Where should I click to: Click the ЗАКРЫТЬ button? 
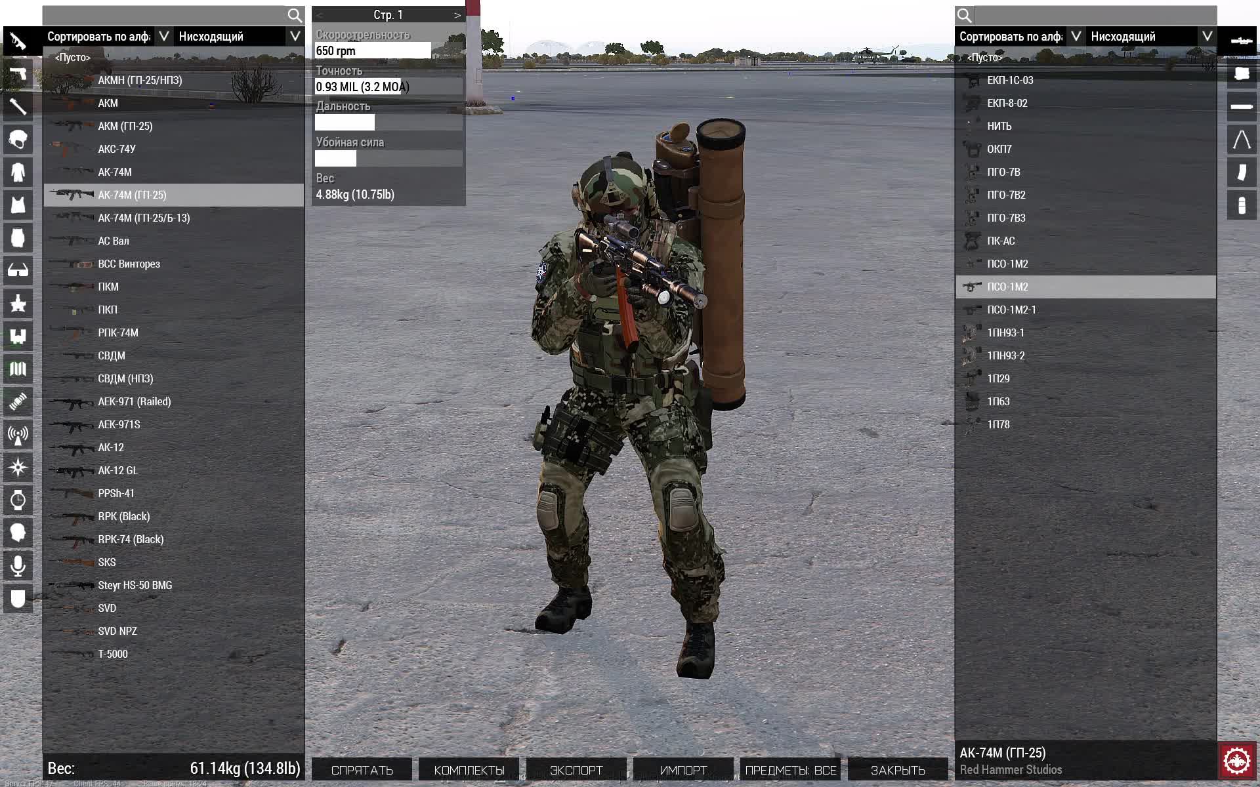(x=898, y=770)
